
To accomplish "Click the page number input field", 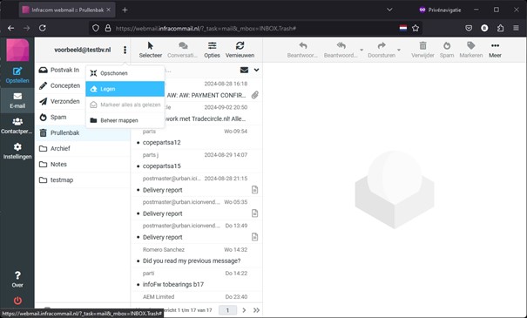I will 227,310.
